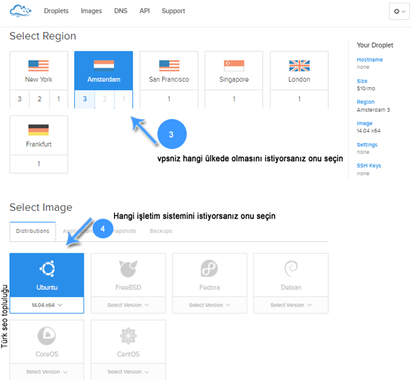This screenshot has height=380, width=412.
Task: Click the 14.04 x64 image summary value
Action: 368,131
